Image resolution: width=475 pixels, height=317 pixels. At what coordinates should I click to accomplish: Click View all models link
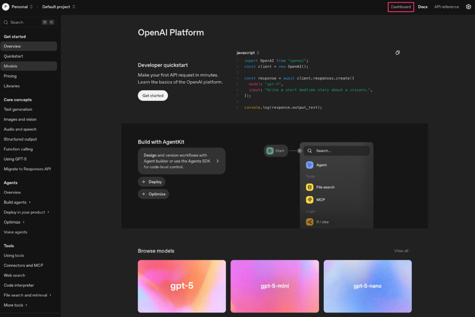401,250
